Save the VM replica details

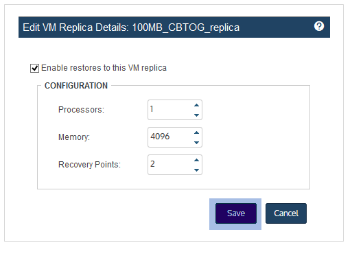tap(236, 213)
